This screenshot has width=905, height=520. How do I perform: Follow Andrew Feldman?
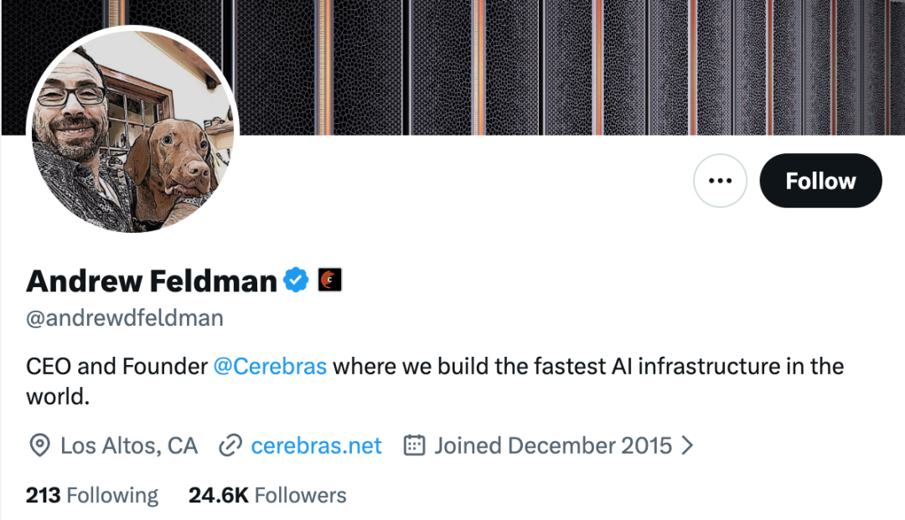pyautogui.click(x=820, y=180)
